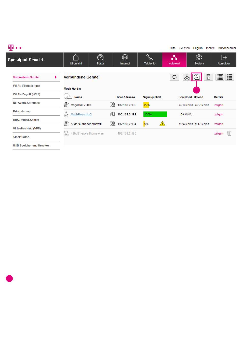242x363 pixels.
Task: Switch to the detailed list view icon
Action: (x=230, y=77)
